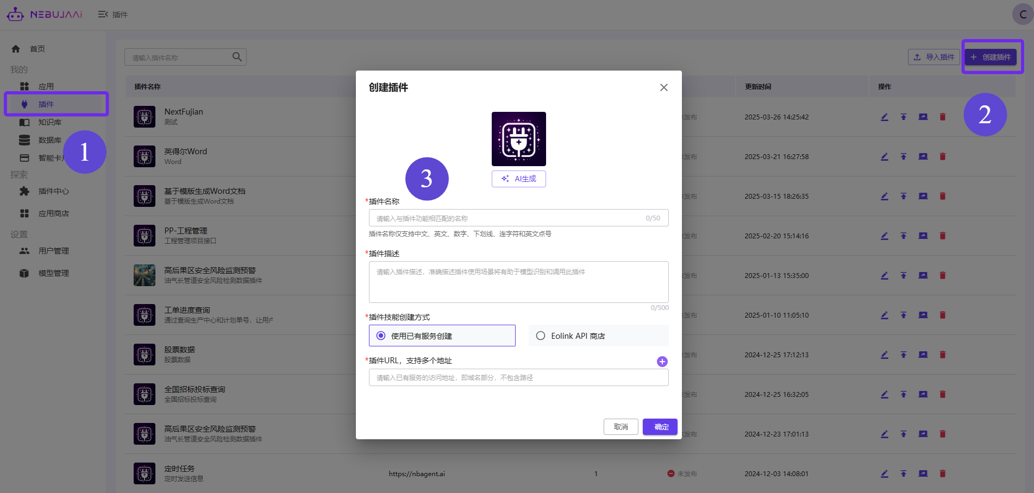Screen dimensions: 1034x493
Task: Click the 确定 confirm button
Action: (x=660, y=427)
